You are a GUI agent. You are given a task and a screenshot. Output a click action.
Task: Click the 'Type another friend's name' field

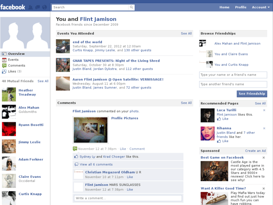coord(233,84)
